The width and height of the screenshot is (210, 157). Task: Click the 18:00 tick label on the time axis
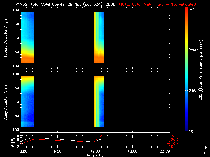point(132,151)
